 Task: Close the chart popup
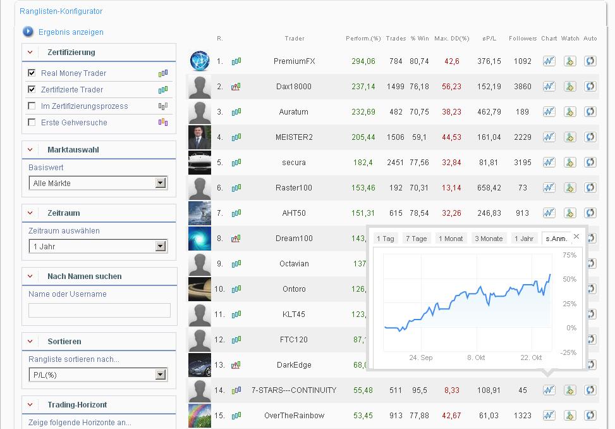click(576, 237)
